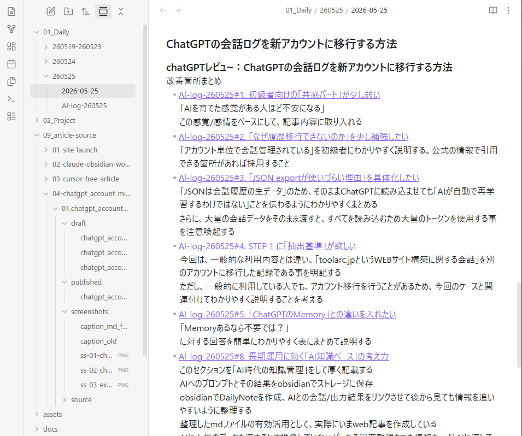Open the caption_old file
The height and width of the screenshot is (436, 522).
[98, 341]
